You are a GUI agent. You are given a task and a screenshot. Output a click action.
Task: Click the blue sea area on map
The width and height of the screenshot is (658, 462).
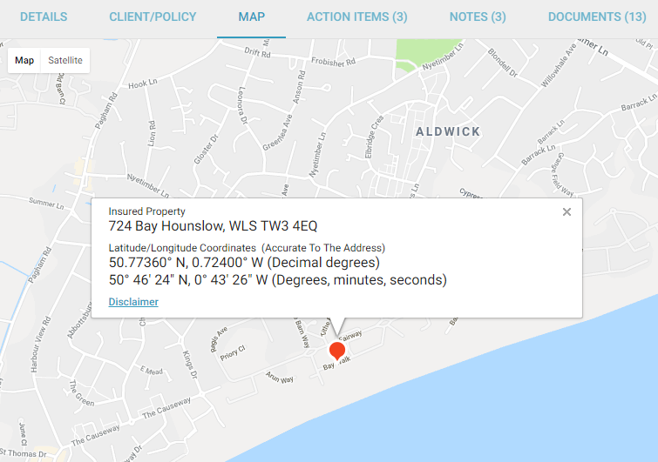(523, 400)
